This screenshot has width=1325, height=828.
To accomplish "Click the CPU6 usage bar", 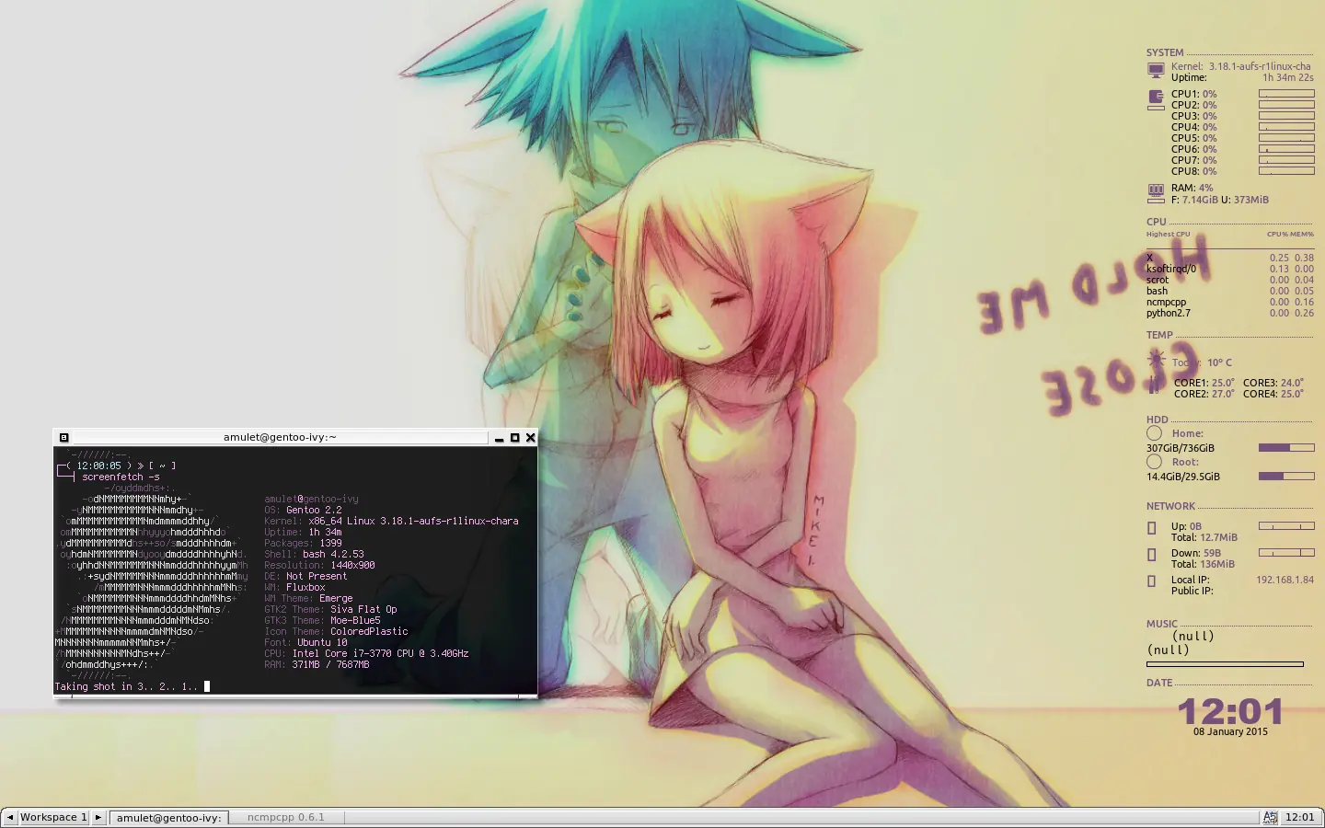I will click(1286, 149).
